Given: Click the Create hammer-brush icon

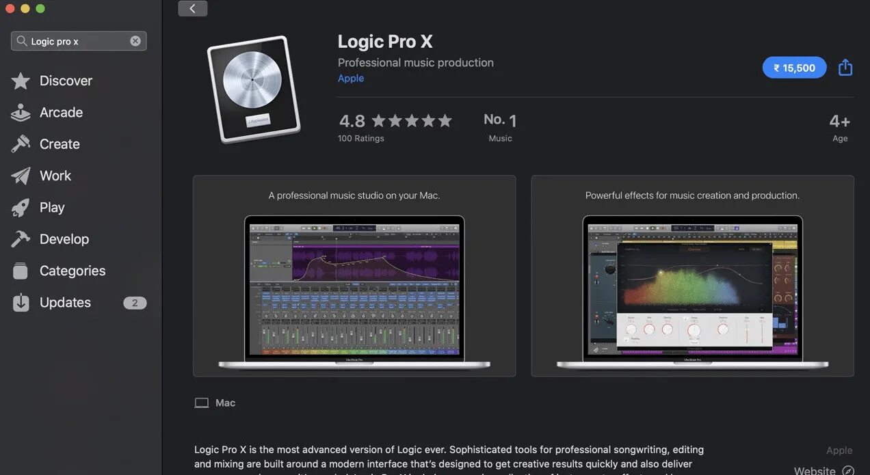Looking at the screenshot, I should click(x=21, y=144).
